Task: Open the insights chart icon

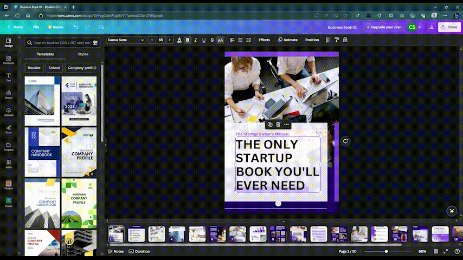Action: (x=432, y=27)
